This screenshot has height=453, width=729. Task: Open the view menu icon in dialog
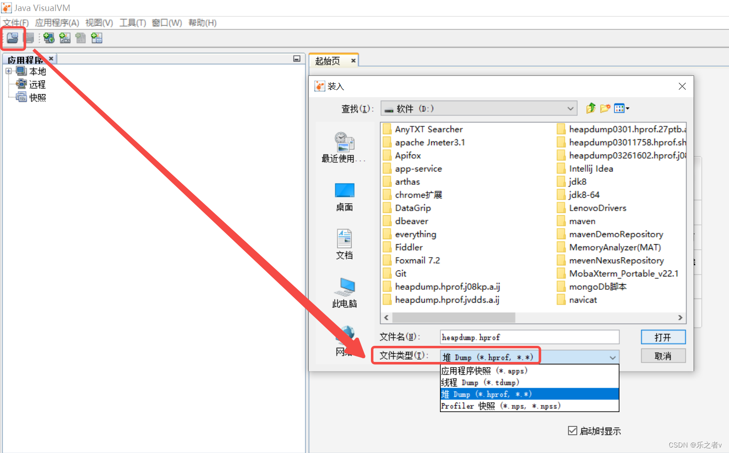(x=622, y=109)
